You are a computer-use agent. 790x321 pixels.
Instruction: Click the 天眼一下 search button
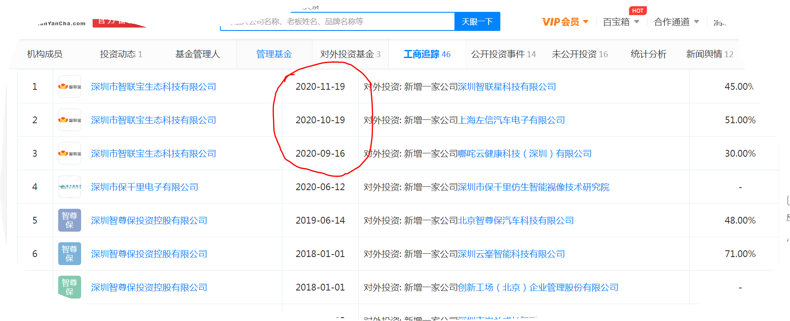tap(477, 22)
